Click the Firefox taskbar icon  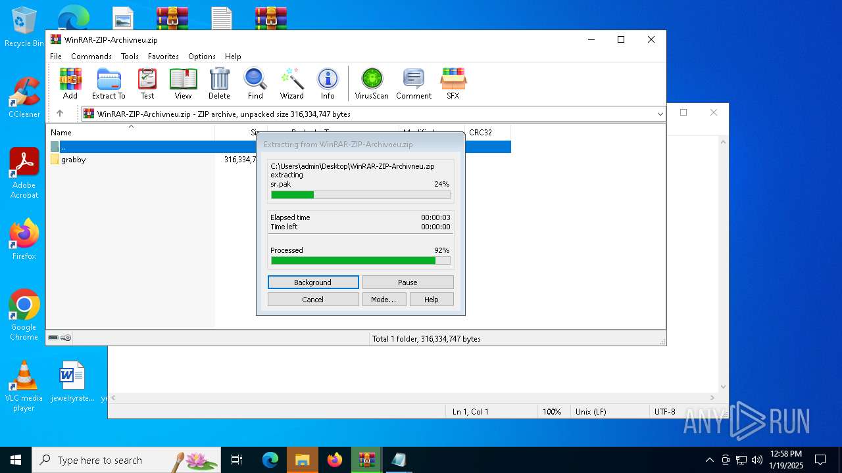click(335, 460)
